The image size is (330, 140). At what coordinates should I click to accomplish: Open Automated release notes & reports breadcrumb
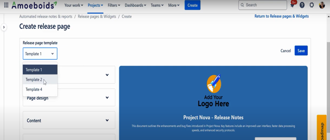(46, 16)
